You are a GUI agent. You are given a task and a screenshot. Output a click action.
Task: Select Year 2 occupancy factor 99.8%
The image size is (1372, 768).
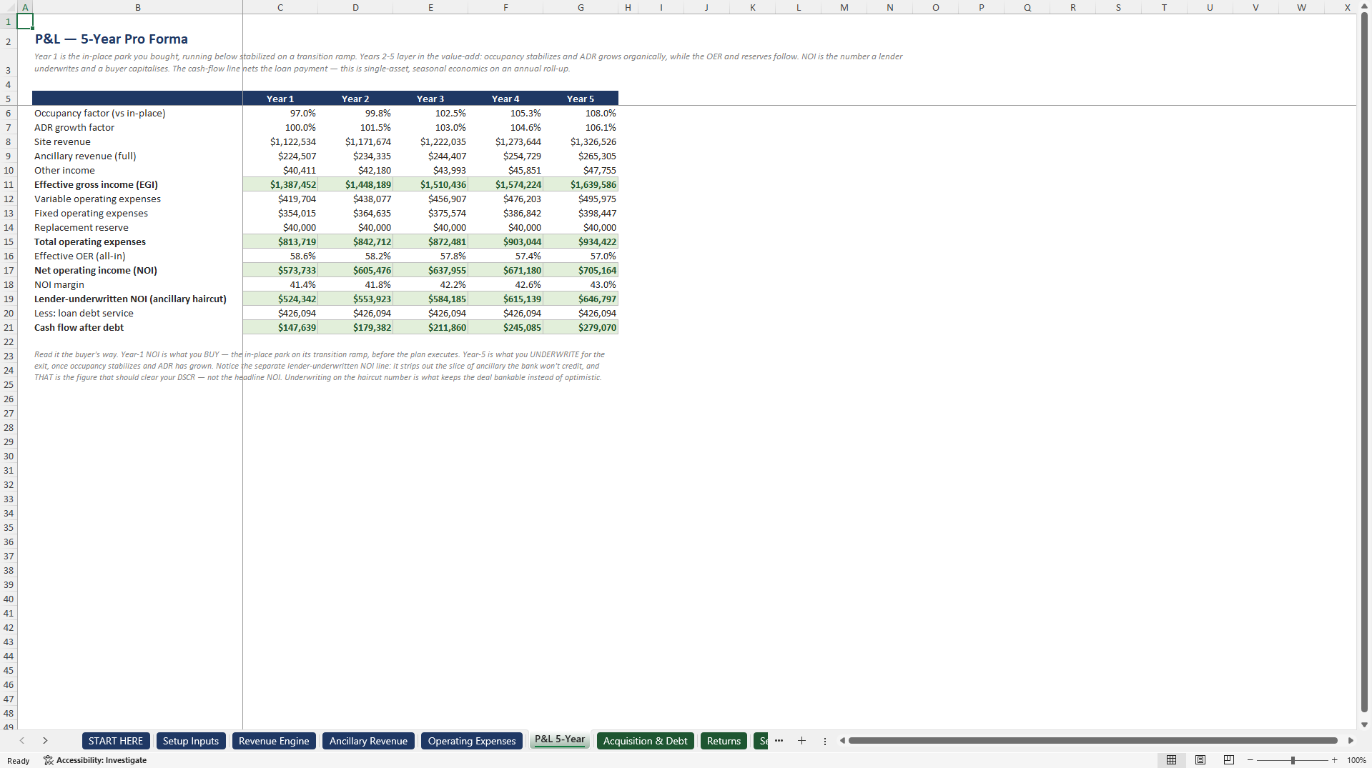pyautogui.click(x=355, y=113)
